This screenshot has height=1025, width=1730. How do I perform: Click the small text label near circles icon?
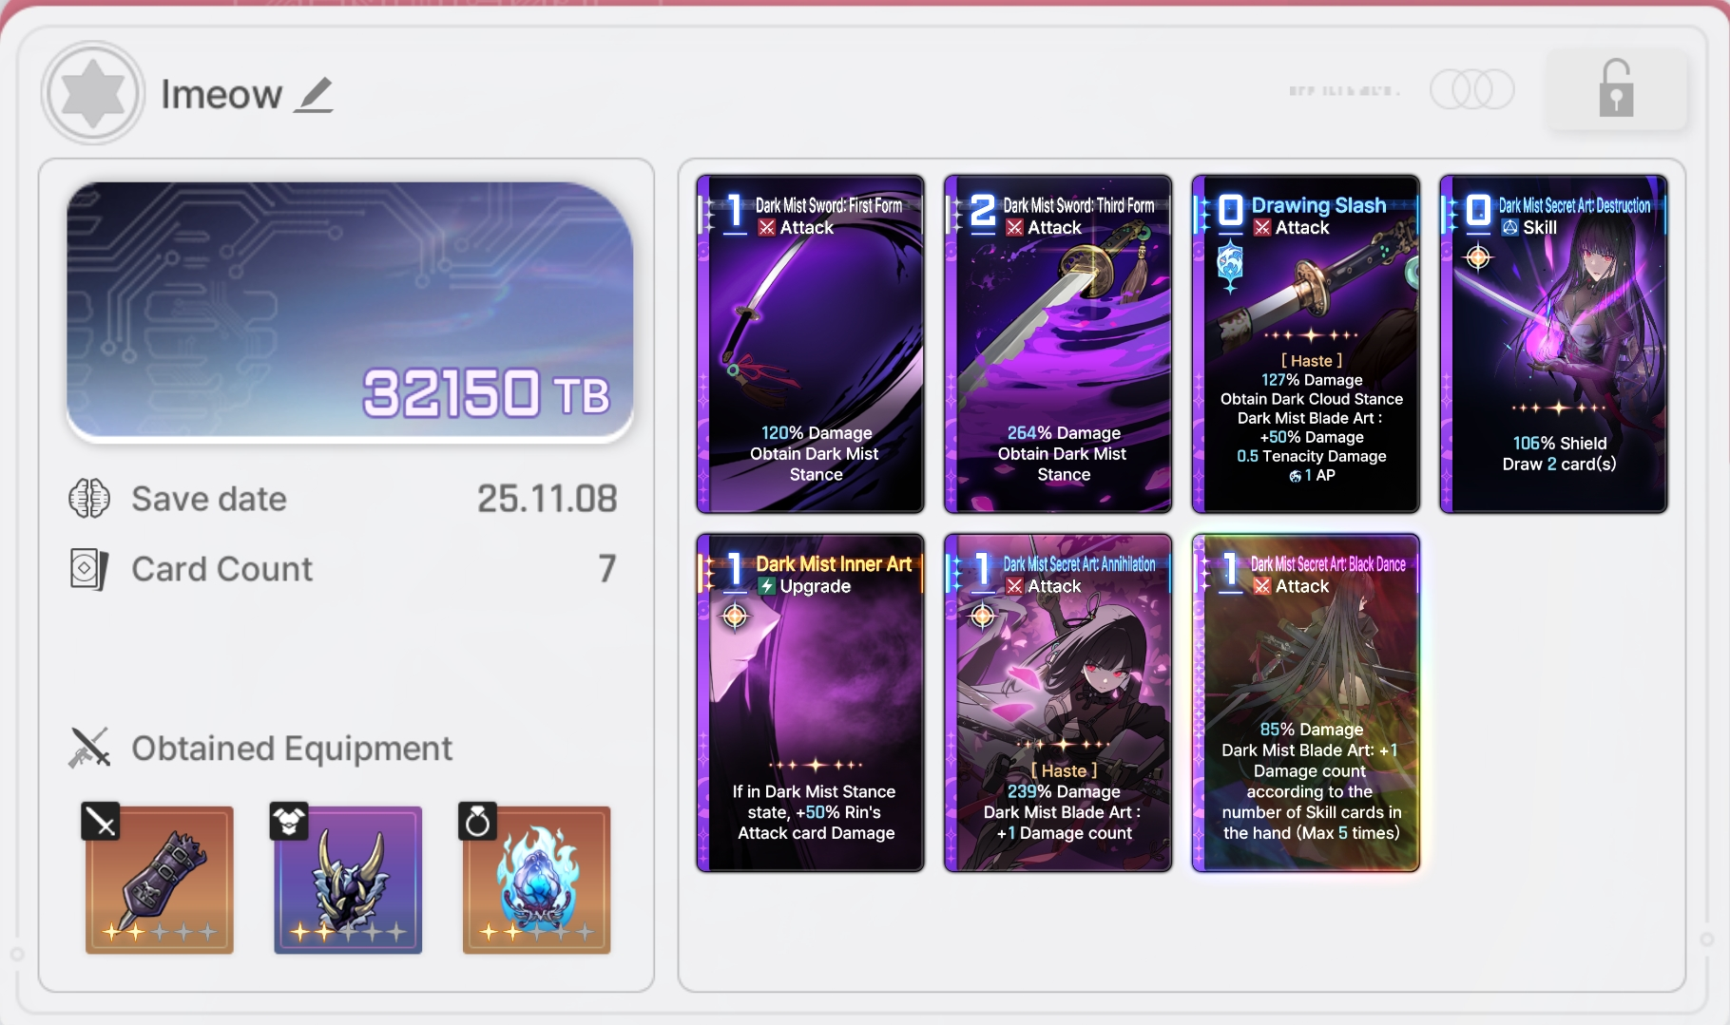coord(1344,91)
